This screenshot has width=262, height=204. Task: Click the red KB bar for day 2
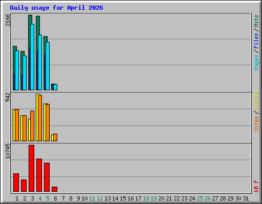24,186
